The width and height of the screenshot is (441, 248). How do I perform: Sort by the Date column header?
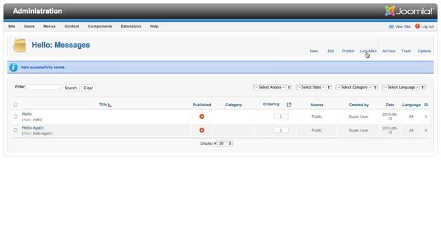tap(390, 105)
